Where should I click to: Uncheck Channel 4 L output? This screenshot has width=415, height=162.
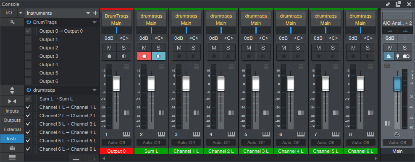click(28, 132)
